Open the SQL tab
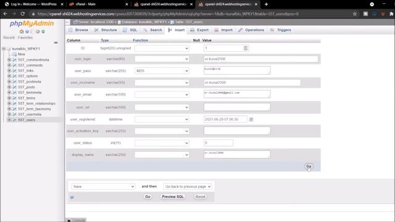This screenshot has width=395, height=222. pyautogui.click(x=130, y=30)
